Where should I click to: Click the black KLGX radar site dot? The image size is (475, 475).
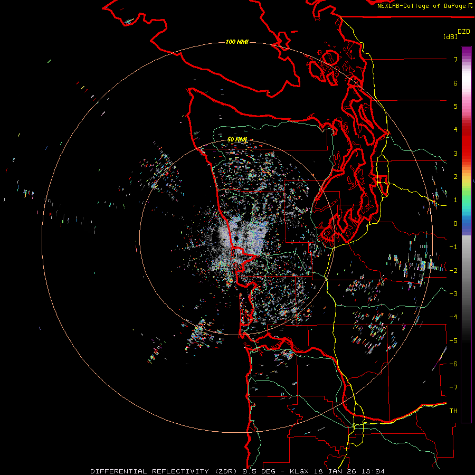click(x=236, y=239)
